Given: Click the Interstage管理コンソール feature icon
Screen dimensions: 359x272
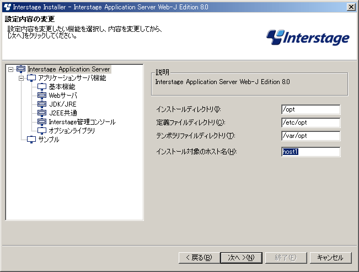Looking at the screenshot, I should tap(42, 122).
